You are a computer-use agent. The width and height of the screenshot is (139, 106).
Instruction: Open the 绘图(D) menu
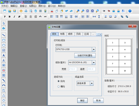(33, 6)
